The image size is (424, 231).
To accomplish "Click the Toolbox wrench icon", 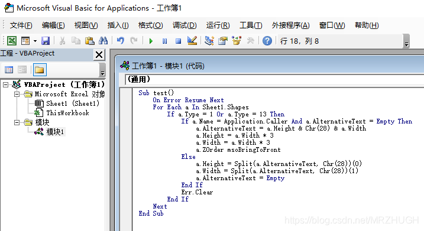I will tap(250, 41).
